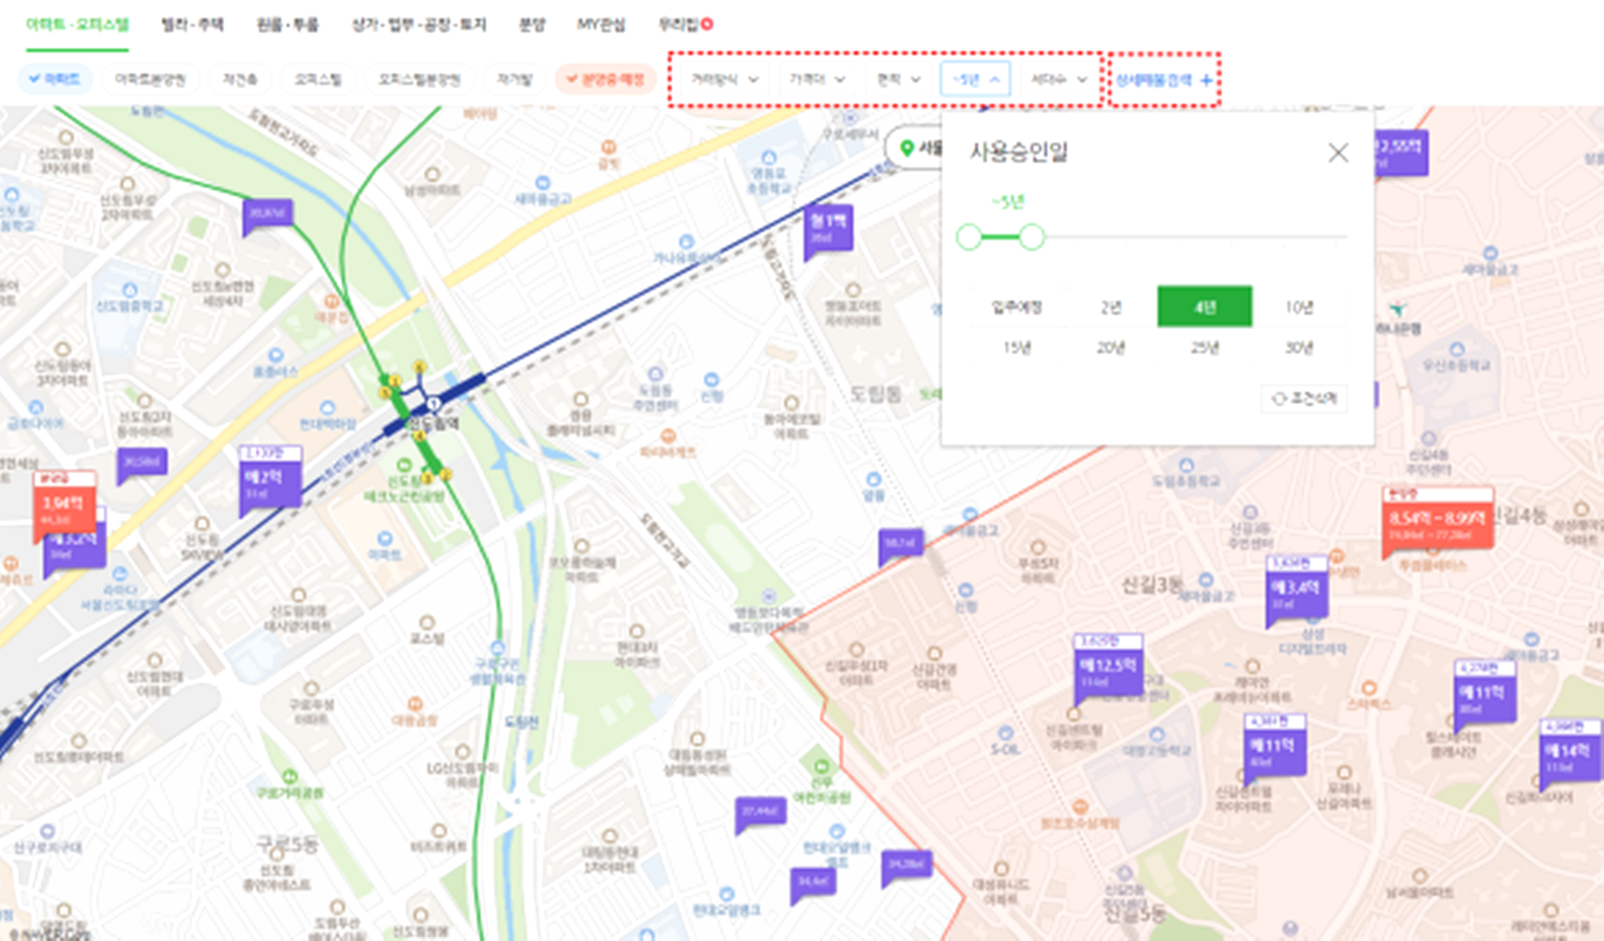Viewport: 1604px width, 941px height.
Task: Expand the 가격대 price filter
Action: 817,79
